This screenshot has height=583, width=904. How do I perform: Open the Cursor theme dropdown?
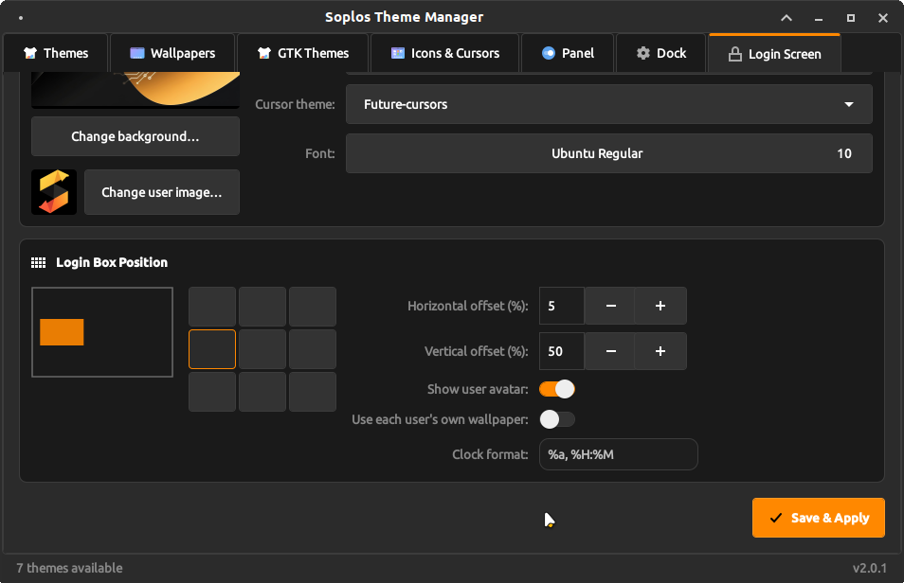(x=608, y=104)
